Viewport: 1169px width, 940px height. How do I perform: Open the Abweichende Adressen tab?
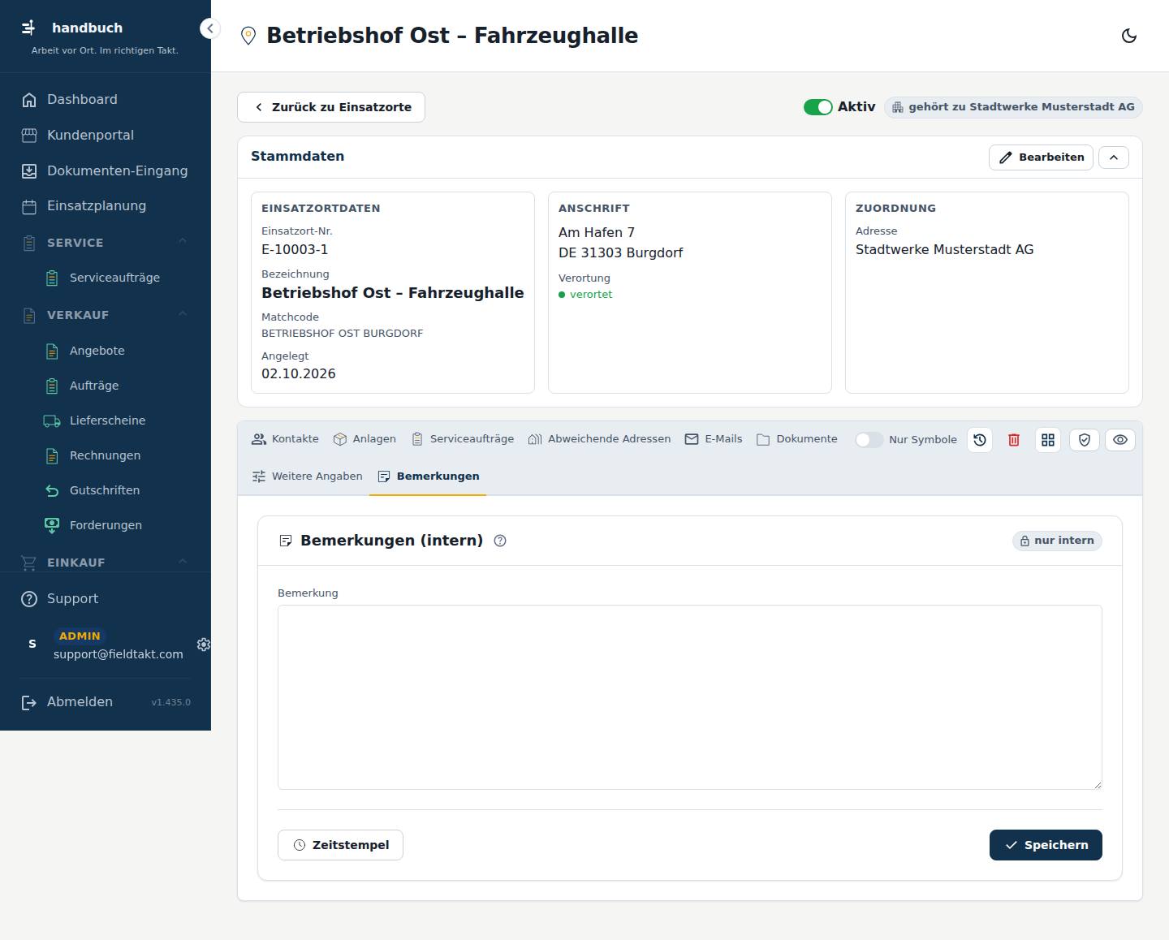point(599,439)
